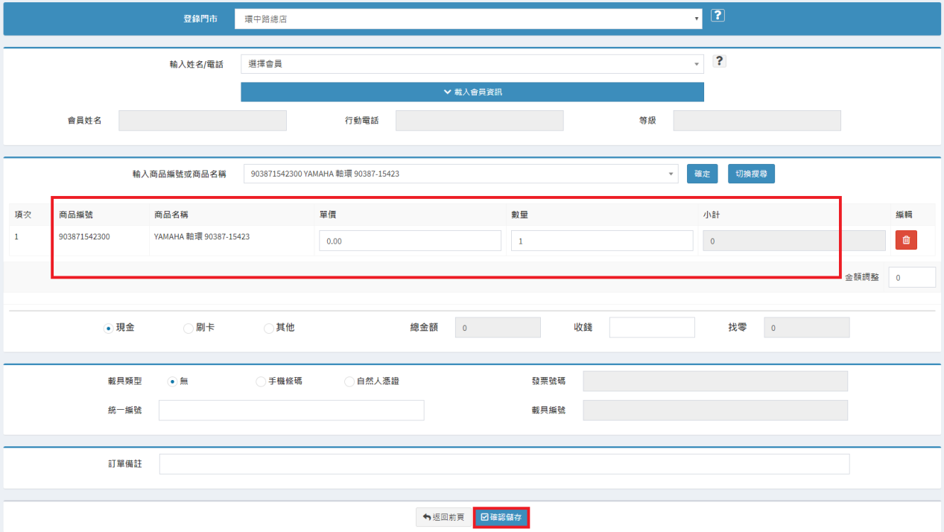The height and width of the screenshot is (532, 944).
Task: Expand 載入會員資訊 section
Action: [472, 92]
